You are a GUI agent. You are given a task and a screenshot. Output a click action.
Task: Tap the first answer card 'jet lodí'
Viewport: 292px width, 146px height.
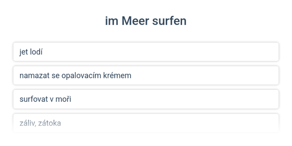pos(146,52)
